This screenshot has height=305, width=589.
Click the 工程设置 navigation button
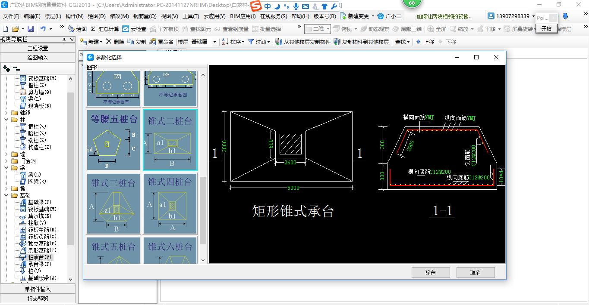coord(38,48)
